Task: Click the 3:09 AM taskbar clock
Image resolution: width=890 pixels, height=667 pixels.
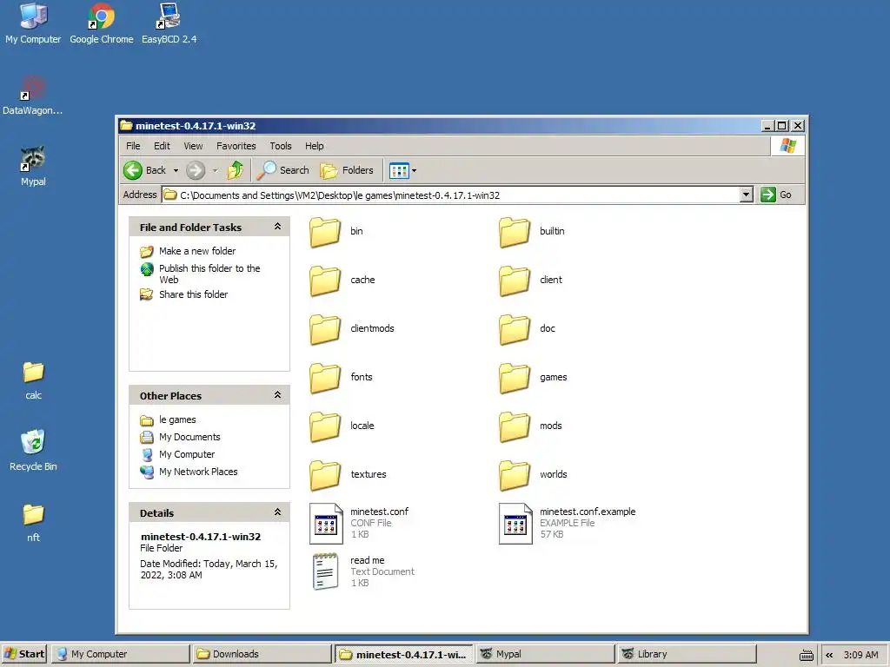Action: 860,655
